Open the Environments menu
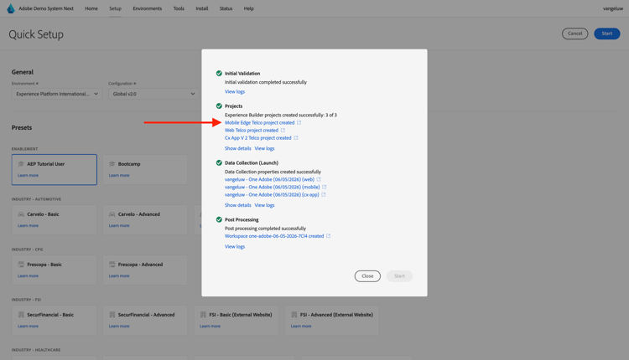The height and width of the screenshot is (360, 629). pos(148,8)
